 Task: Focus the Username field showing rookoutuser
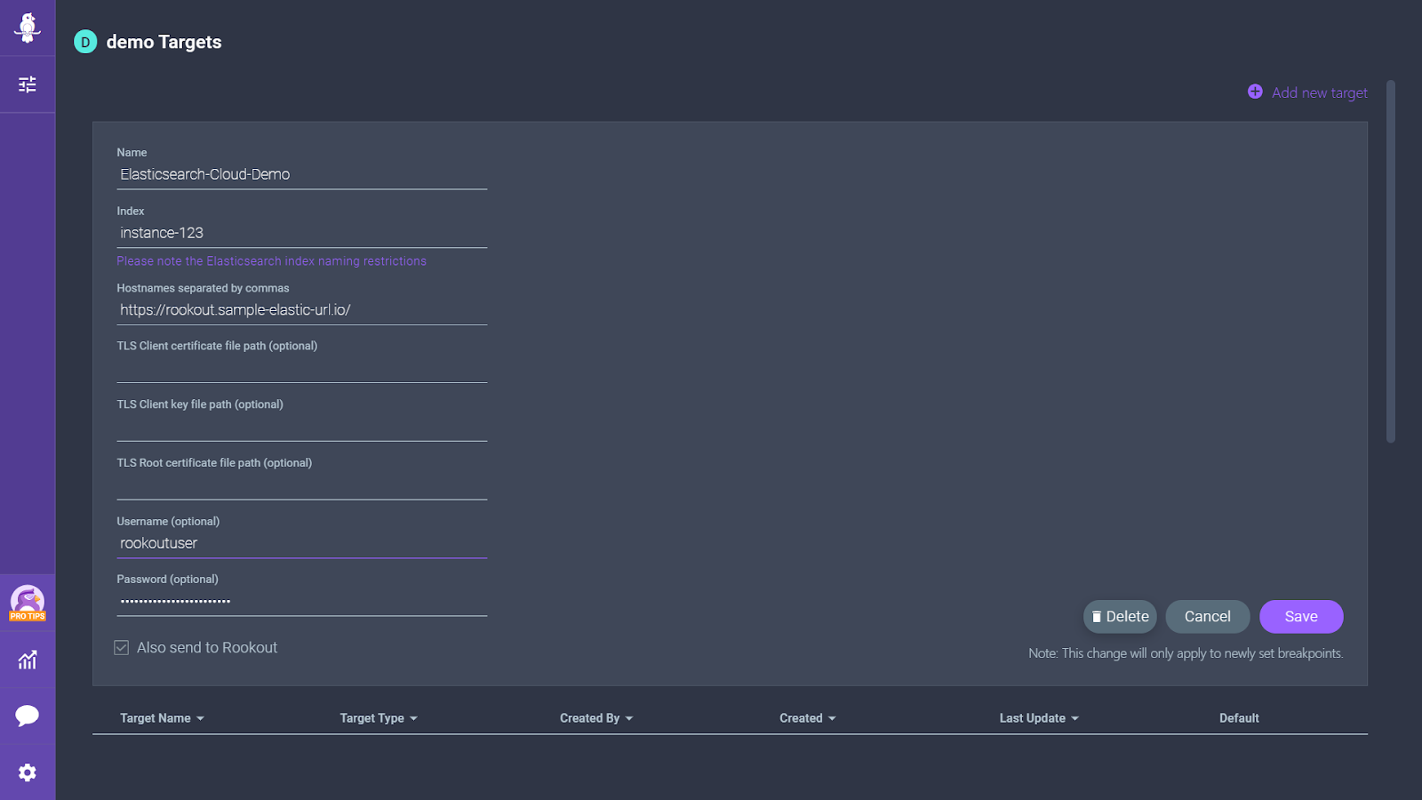pos(302,543)
